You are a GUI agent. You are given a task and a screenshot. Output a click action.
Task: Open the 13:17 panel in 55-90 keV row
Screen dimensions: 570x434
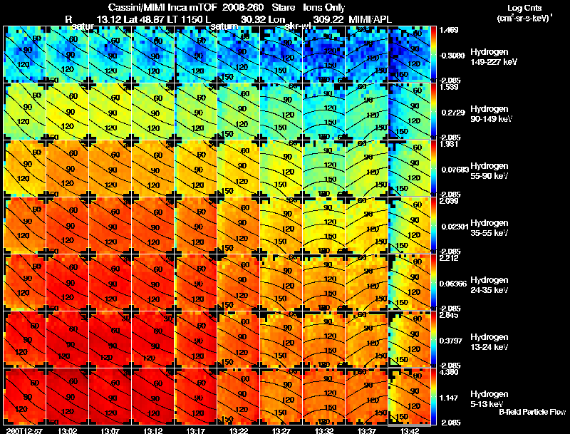(x=195, y=169)
